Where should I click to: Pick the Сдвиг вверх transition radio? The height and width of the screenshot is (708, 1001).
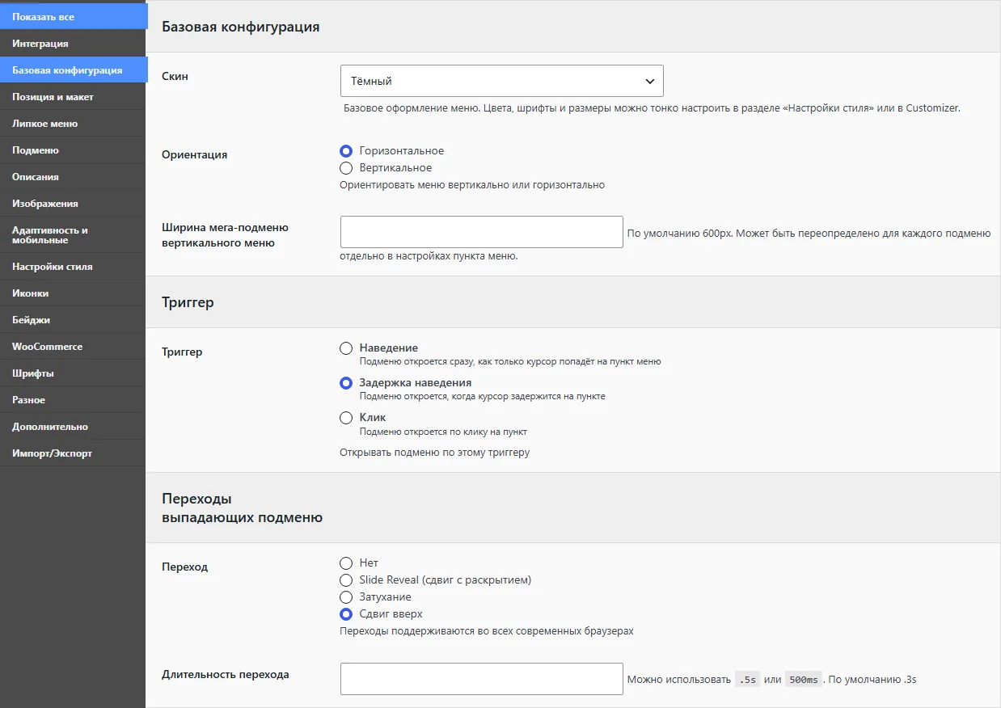(346, 614)
